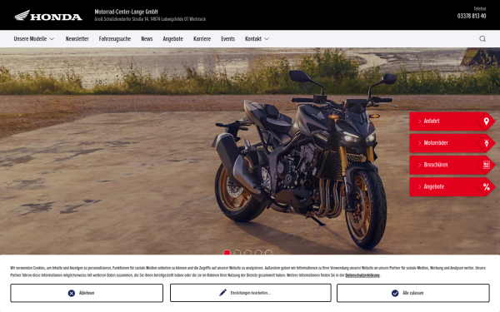Screen dimensions: 500x312
Task: Open the Kontakt menu label
Action: point(253,39)
